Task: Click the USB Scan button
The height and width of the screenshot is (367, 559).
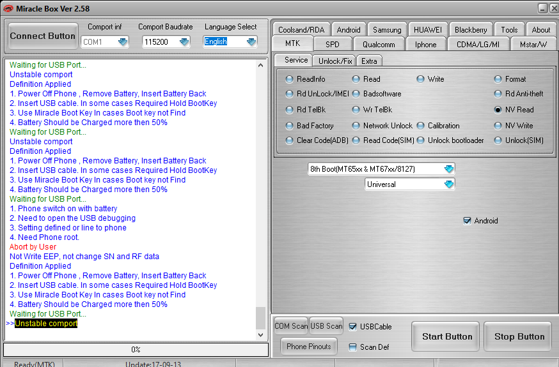Action: tap(326, 326)
